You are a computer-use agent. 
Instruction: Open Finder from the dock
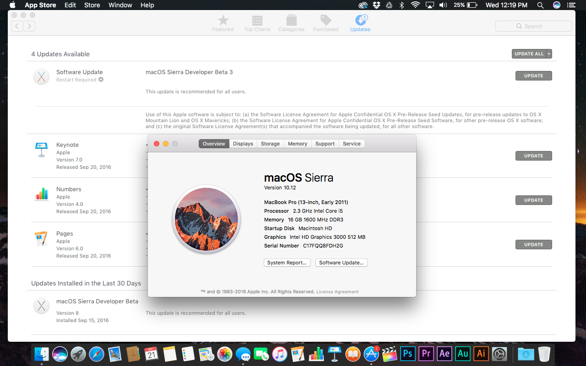point(42,354)
